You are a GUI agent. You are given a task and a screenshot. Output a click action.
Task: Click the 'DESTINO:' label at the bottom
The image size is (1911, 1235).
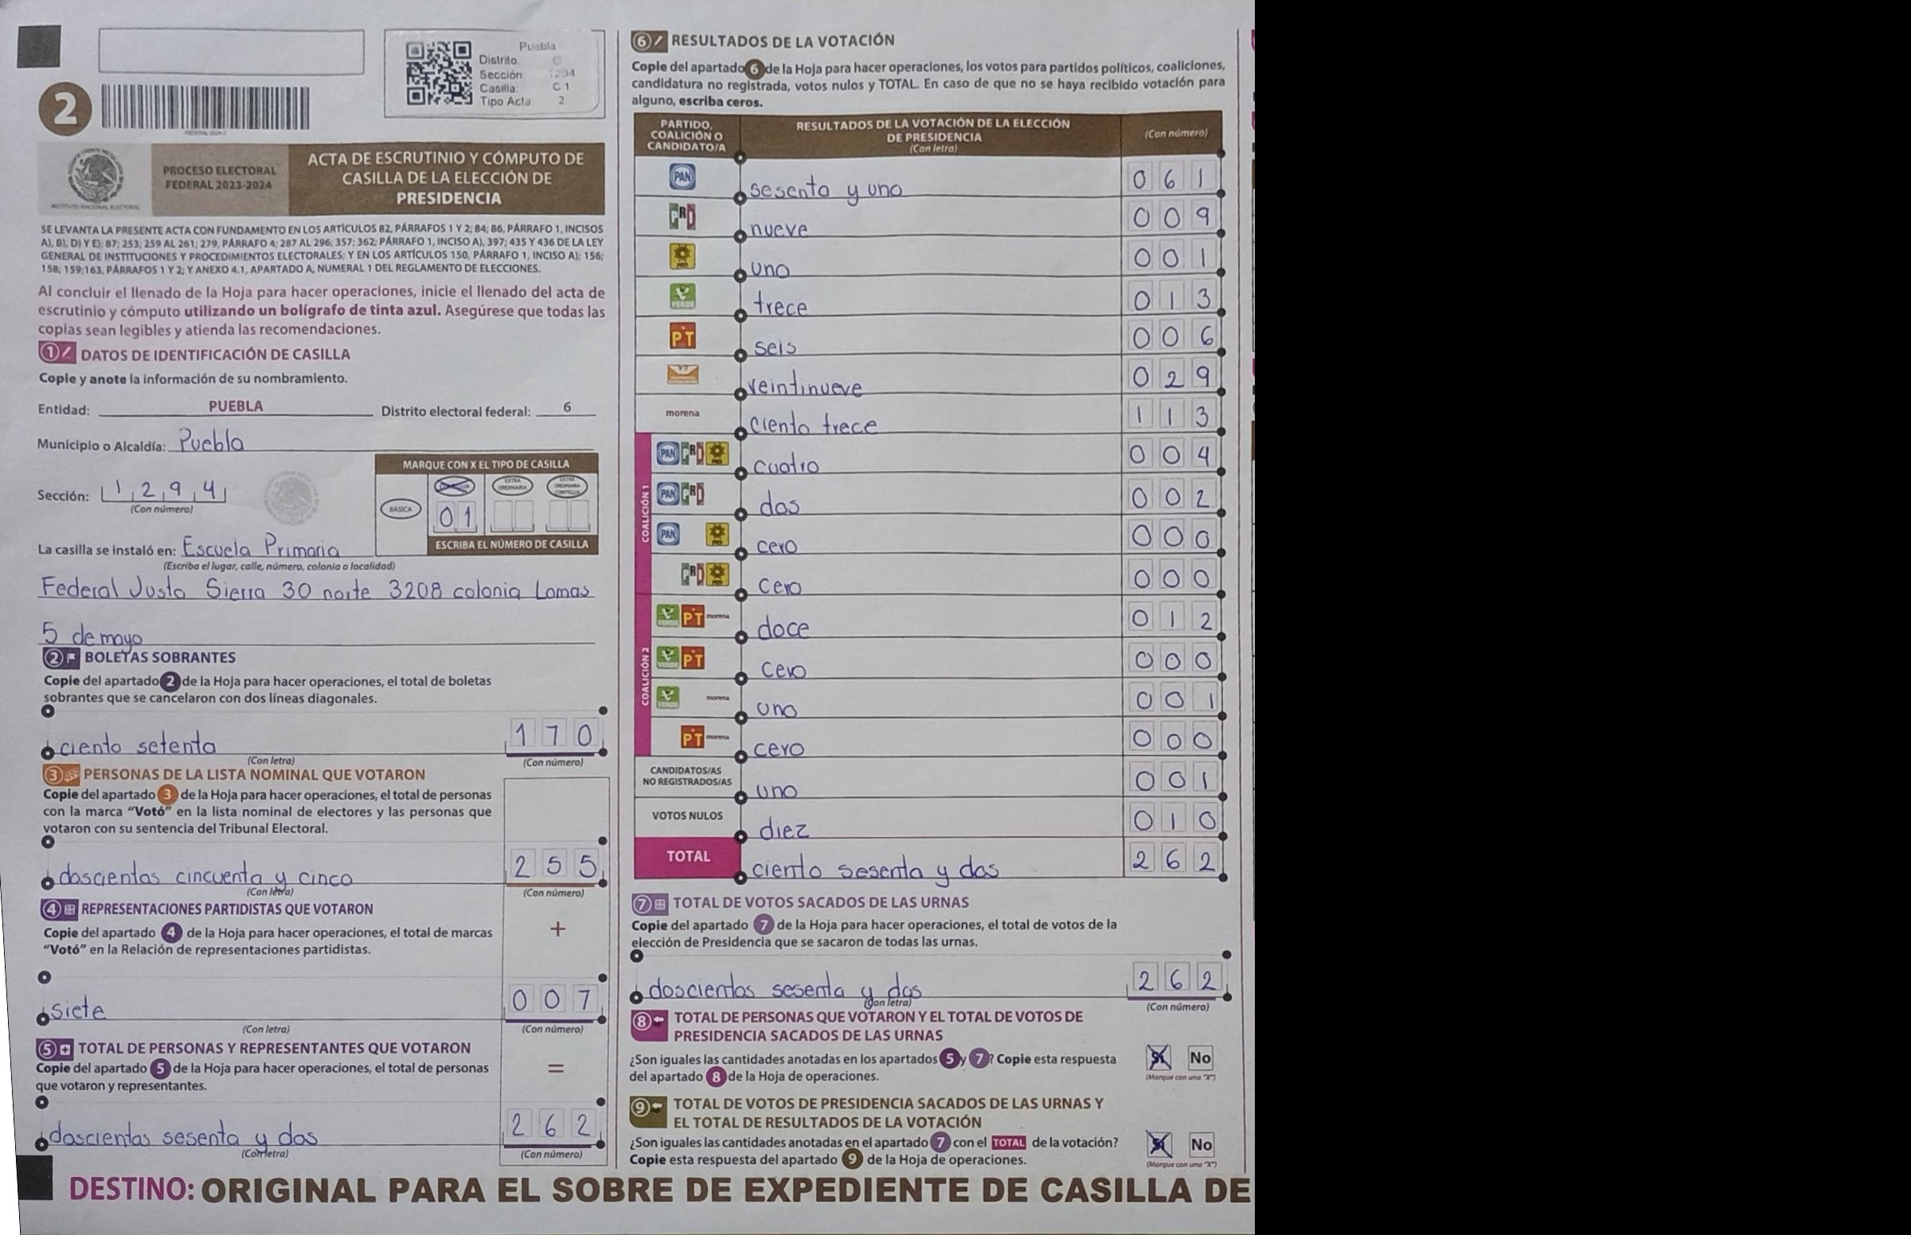pyautogui.click(x=131, y=1190)
